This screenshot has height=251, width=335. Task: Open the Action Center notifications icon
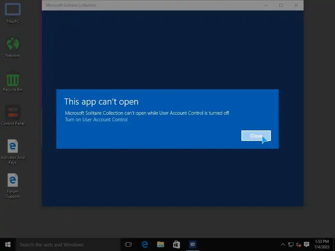pyautogui.click(x=307, y=244)
